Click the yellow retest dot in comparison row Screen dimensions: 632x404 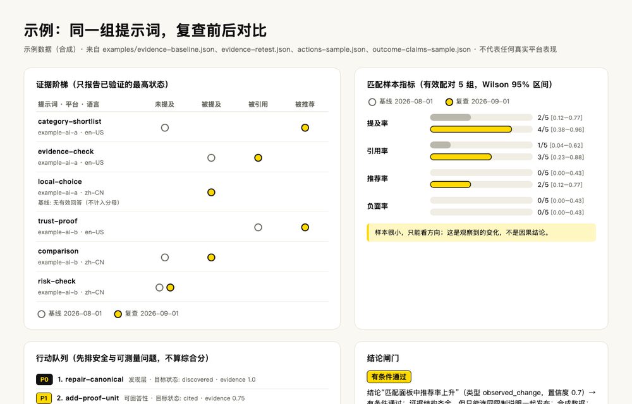coord(211,258)
